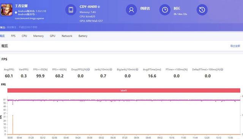The image size is (243, 139).
Task: Switch to the FPS tab
Action: point(13,36)
